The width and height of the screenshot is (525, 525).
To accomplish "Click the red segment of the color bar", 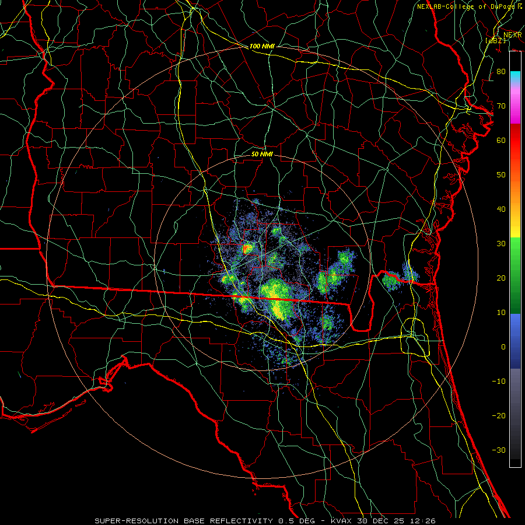I will [x=515, y=141].
